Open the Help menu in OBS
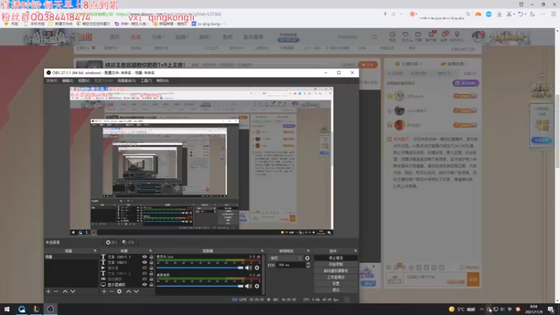The height and width of the screenshot is (315, 560). [x=162, y=80]
